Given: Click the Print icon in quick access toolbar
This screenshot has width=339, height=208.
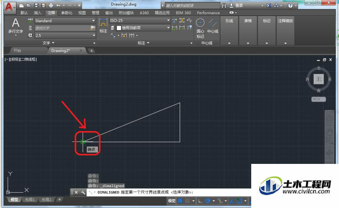Looking at the screenshot, I should point(51,5).
